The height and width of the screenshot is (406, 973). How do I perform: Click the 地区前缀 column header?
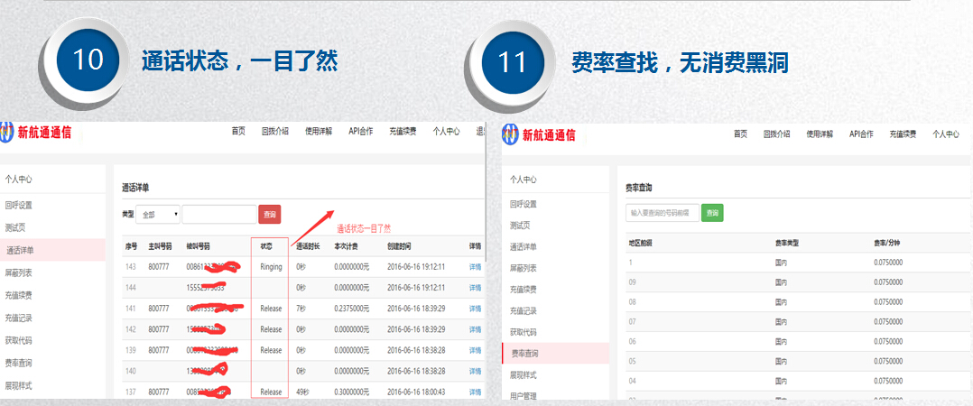click(641, 243)
